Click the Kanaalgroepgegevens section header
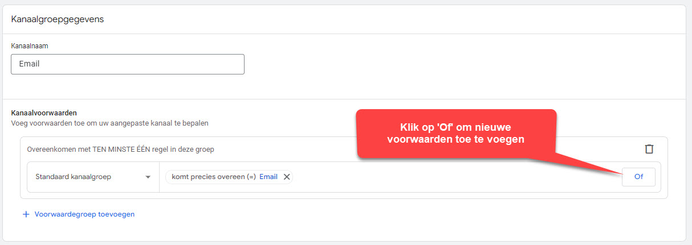692x245 pixels. tap(57, 19)
